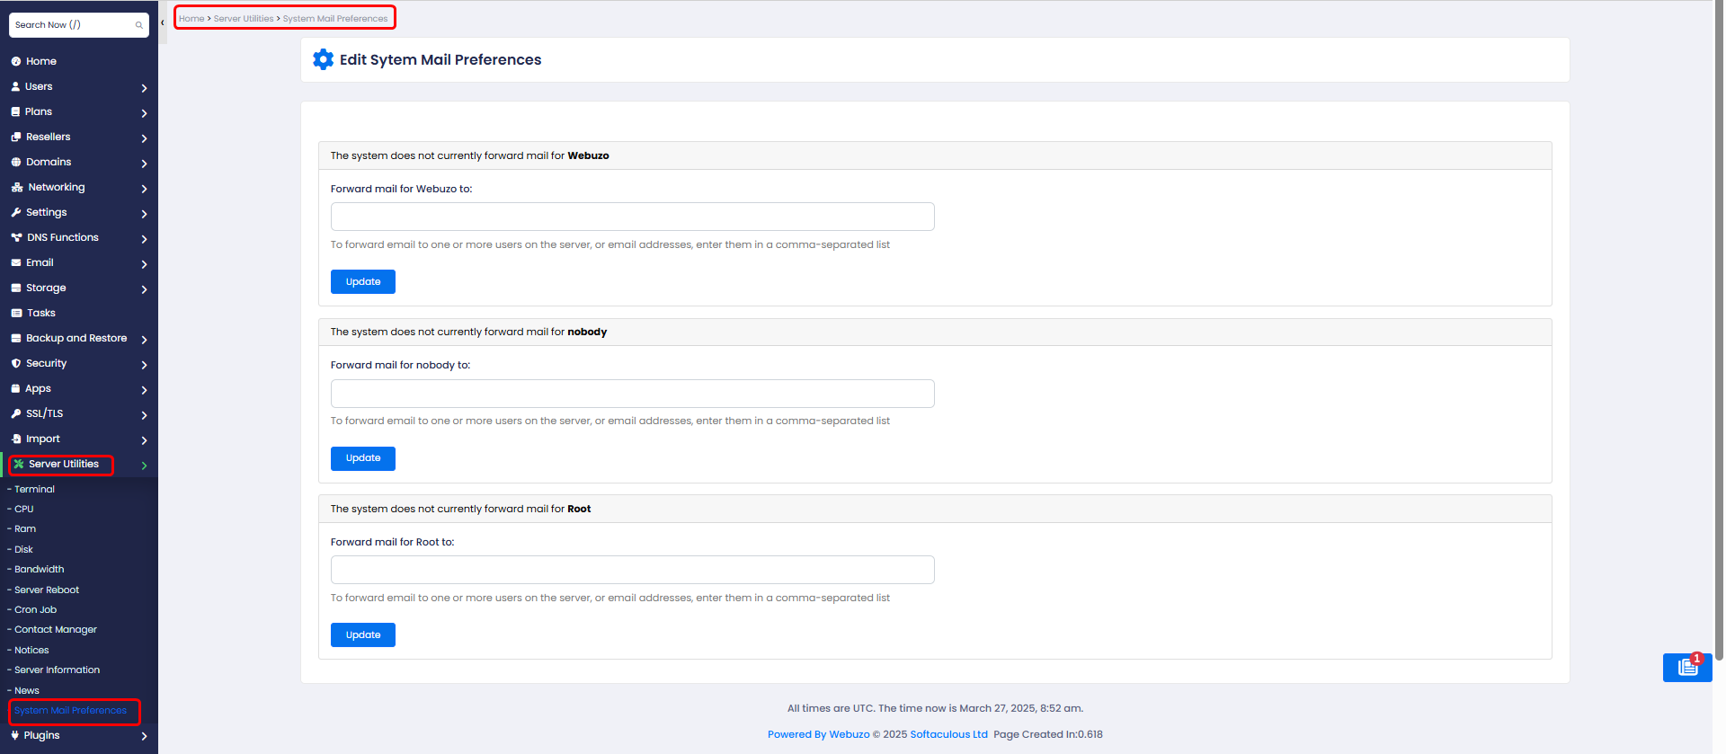Click the Storage icon
Image resolution: width=1726 pixels, height=754 pixels.
click(16, 288)
